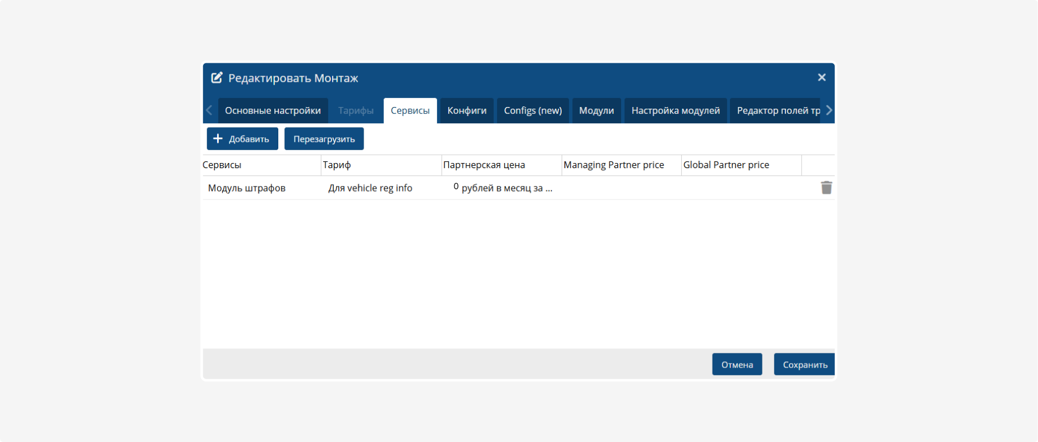Click the Партнерская цена column header
This screenshot has height=442, width=1038.
[x=502, y=165]
